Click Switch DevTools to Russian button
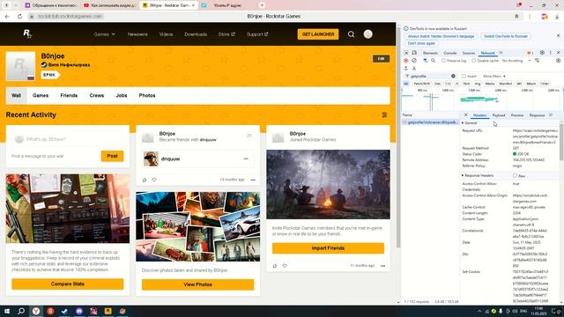The width and height of the screenshot is (564, 317). tap(506, 36)
